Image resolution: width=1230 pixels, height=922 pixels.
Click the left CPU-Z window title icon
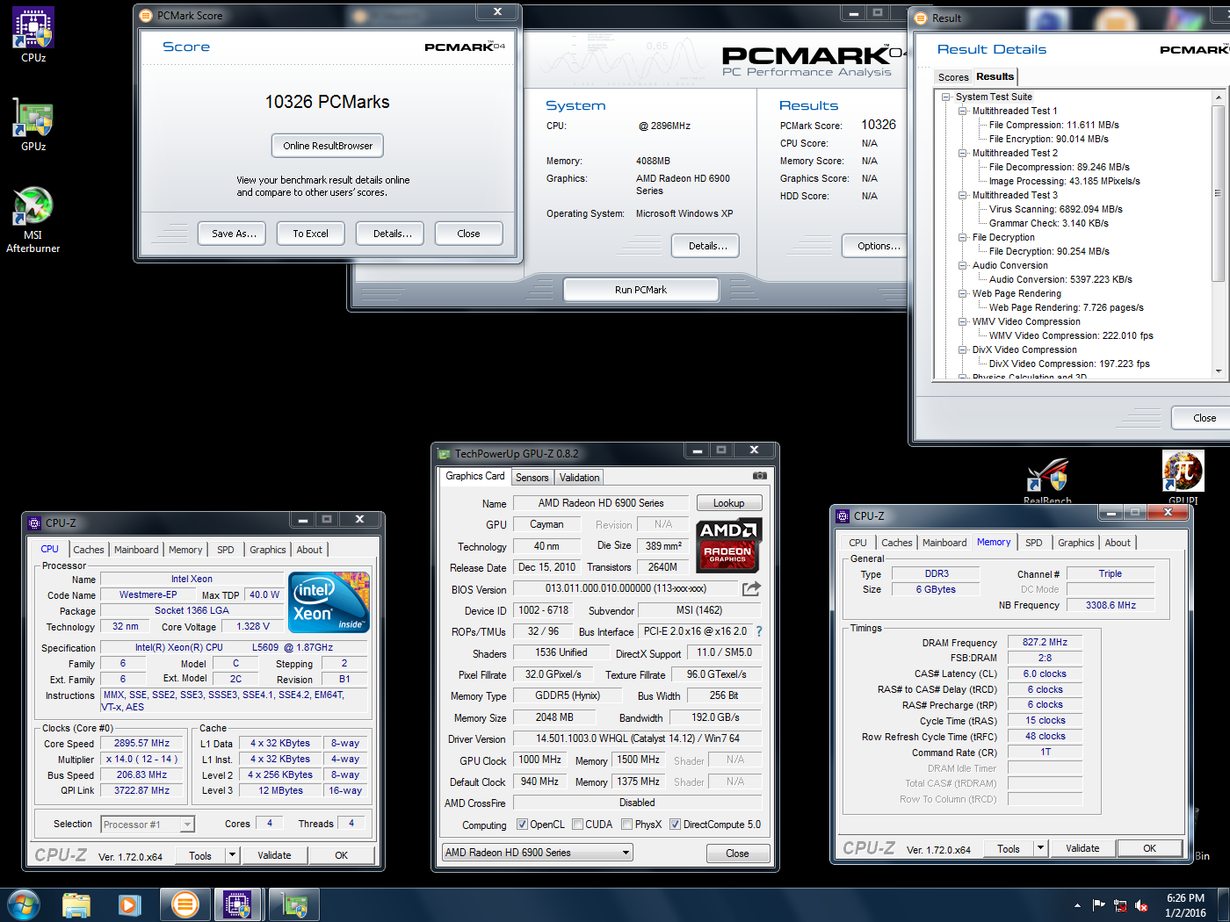(34, 522)
